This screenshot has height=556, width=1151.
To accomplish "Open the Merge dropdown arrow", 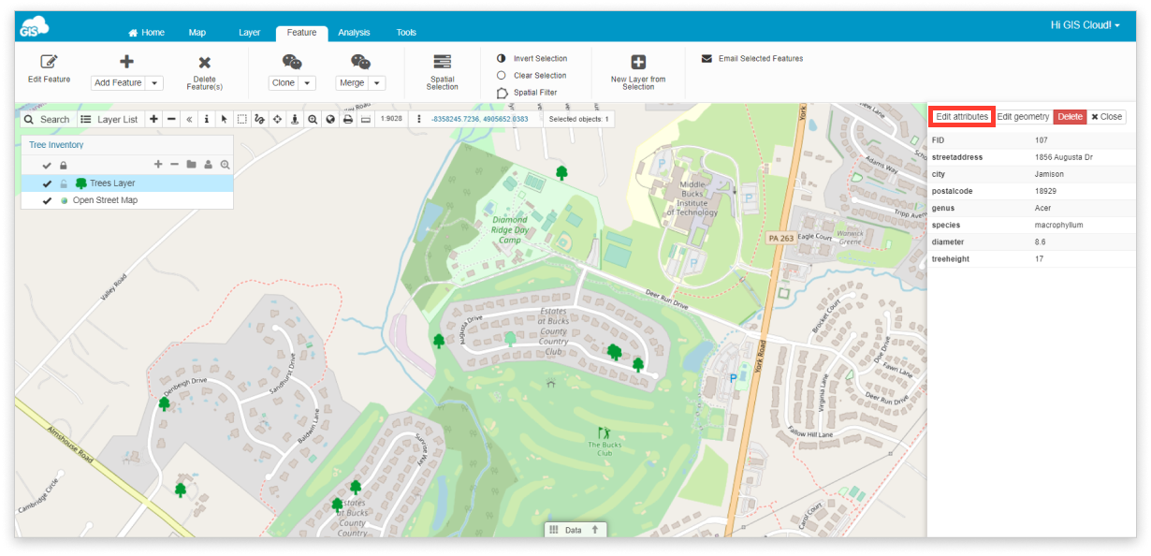I will [x=376, y=83].
